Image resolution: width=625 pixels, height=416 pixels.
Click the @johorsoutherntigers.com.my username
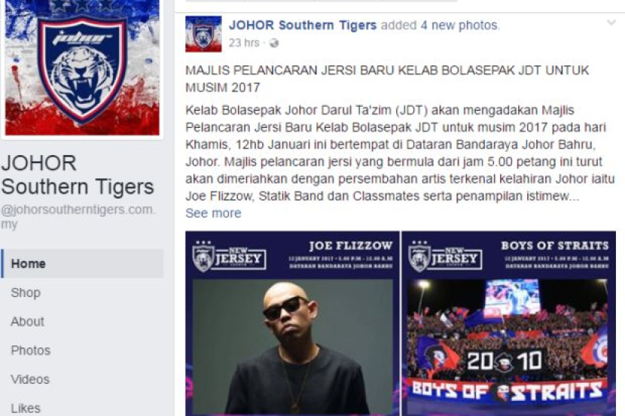click(78, 217)
